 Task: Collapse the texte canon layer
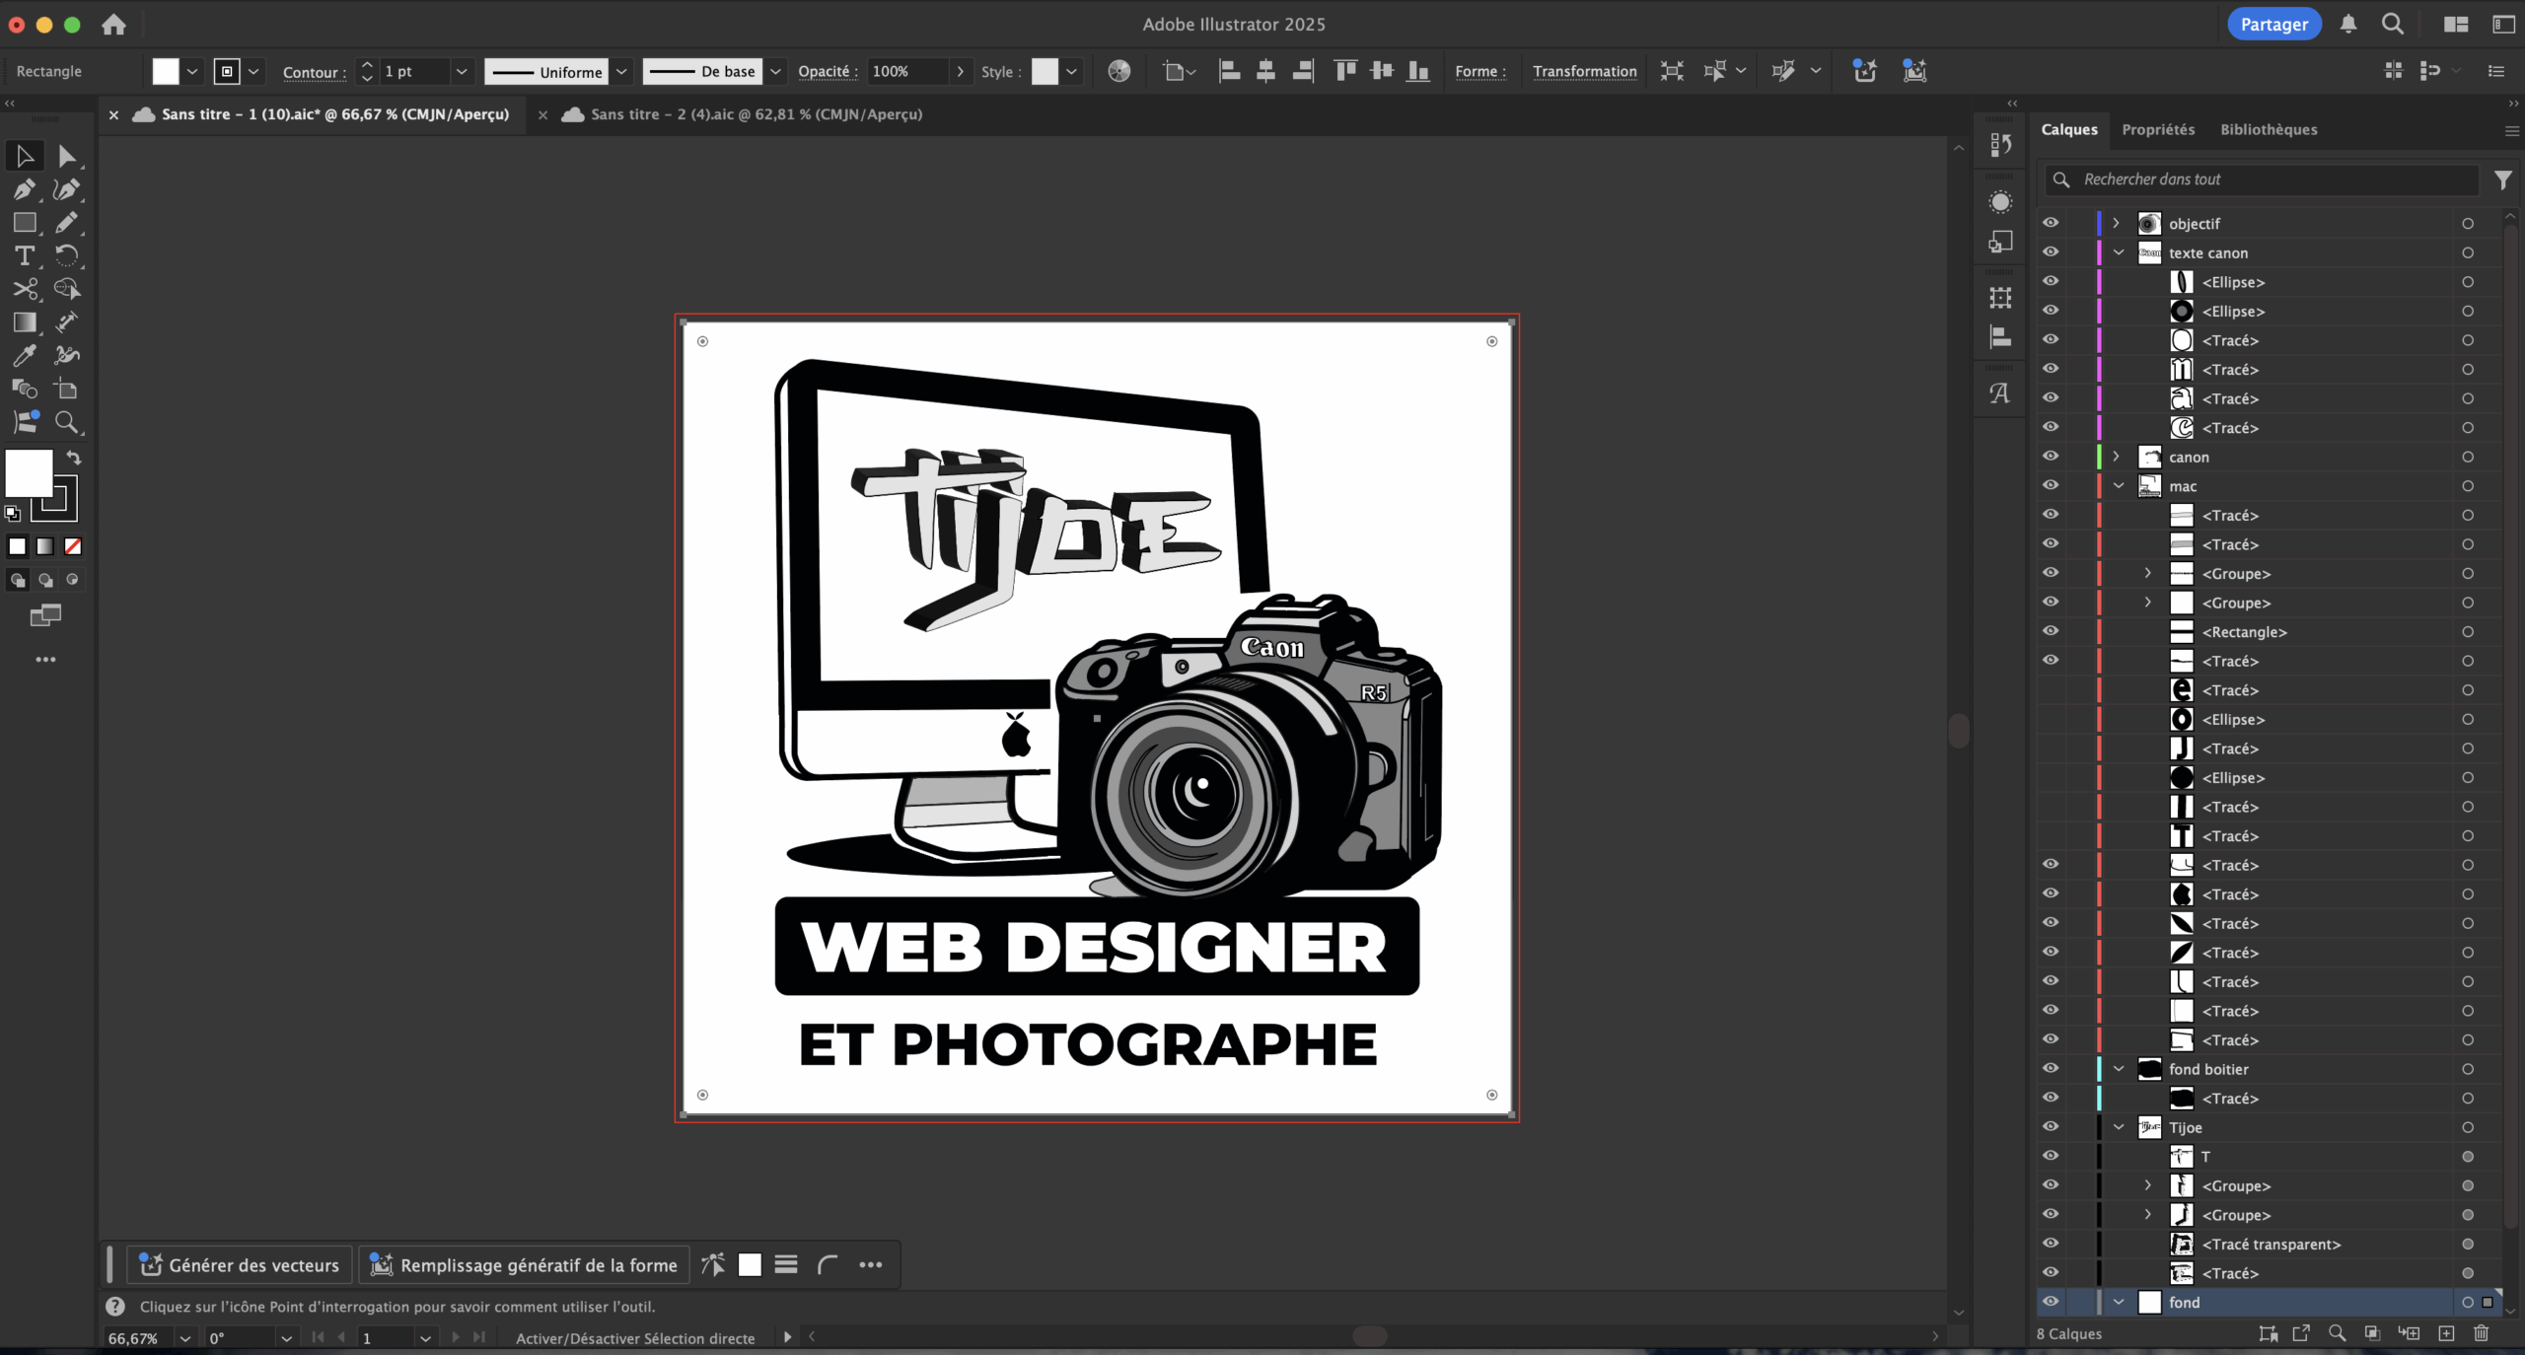click(x=2119, y=252)
